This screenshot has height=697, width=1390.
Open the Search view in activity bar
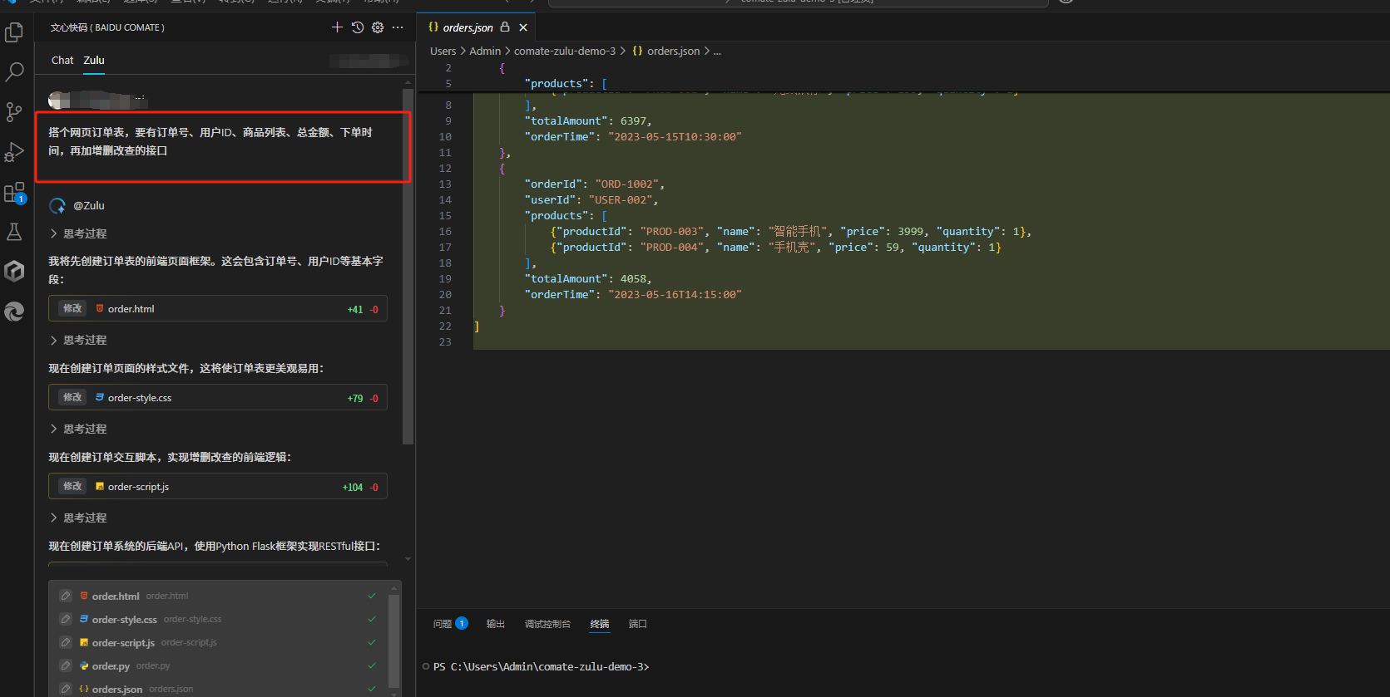point(14,72)
